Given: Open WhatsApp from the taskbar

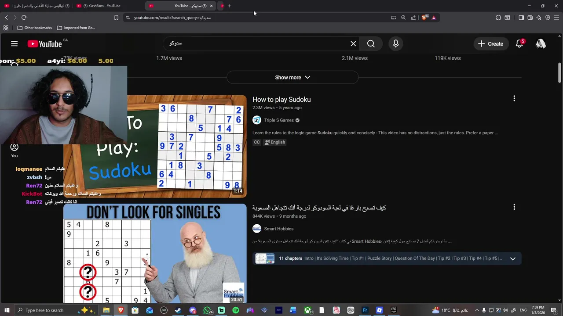Looking at the screenshot, I should point(208,310).
